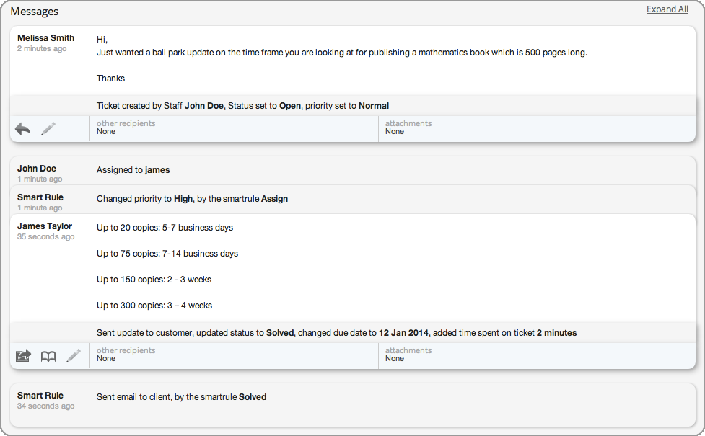Click the '35 seconds ago' timestamp

[46, 236]
